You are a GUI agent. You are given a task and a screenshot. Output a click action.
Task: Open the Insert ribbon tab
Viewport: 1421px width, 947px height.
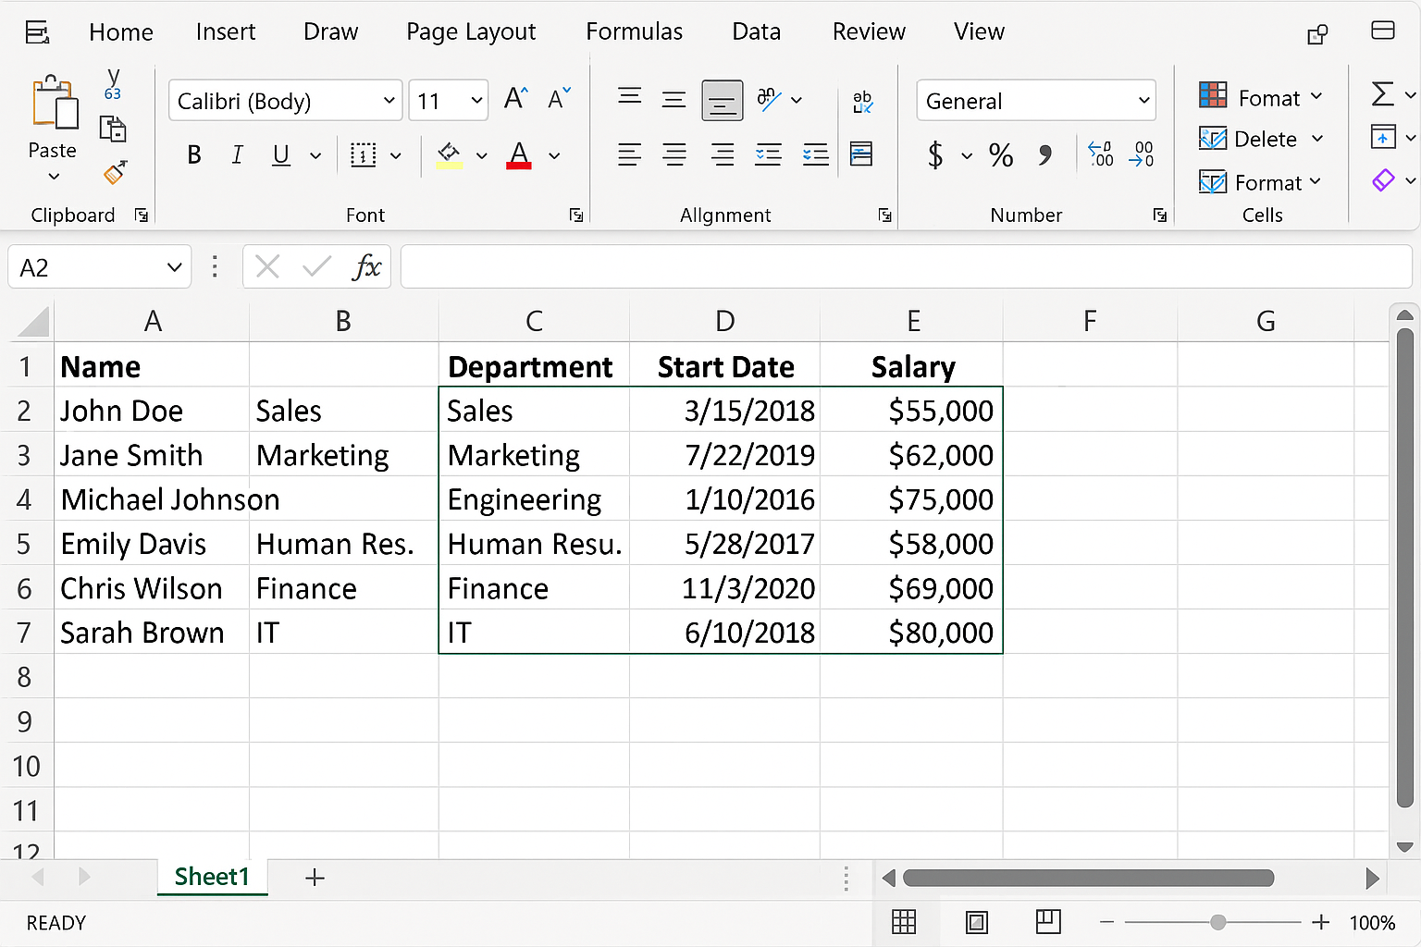pos(226,31)
